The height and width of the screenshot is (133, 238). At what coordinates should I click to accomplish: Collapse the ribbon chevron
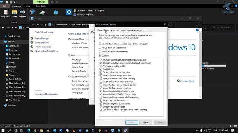pos(232,6)
